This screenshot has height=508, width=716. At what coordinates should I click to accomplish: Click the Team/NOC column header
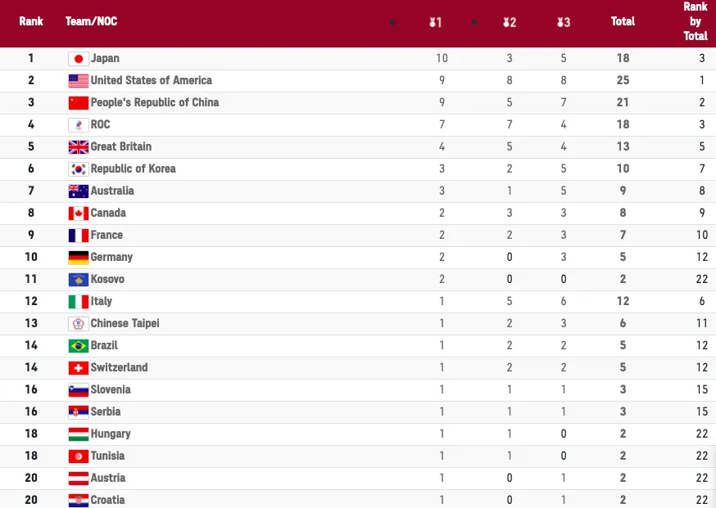91,21
